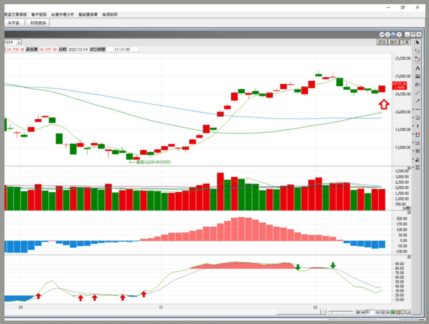
Task: Click the first round arrow icon in chart title bar
Action: [x=382, y=34]
